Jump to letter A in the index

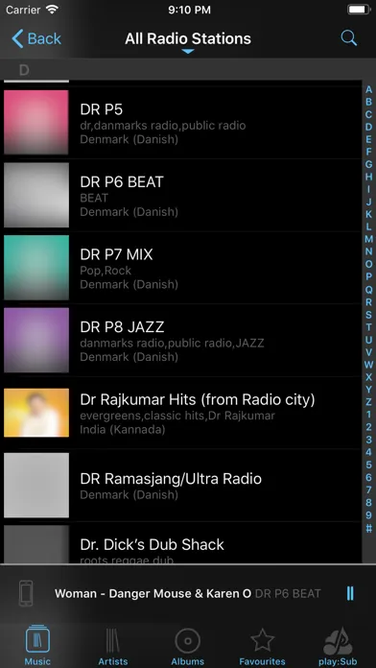pos(368,90)
